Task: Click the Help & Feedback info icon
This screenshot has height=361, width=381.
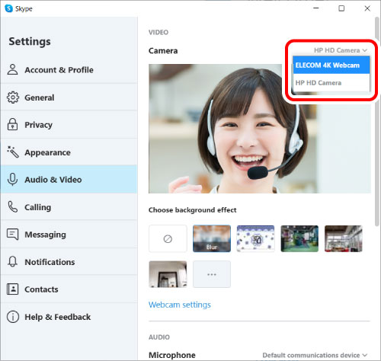Action: pos(13,317)
